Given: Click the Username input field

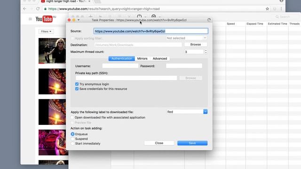Looking at the screenshot, I should click(120, 66).
